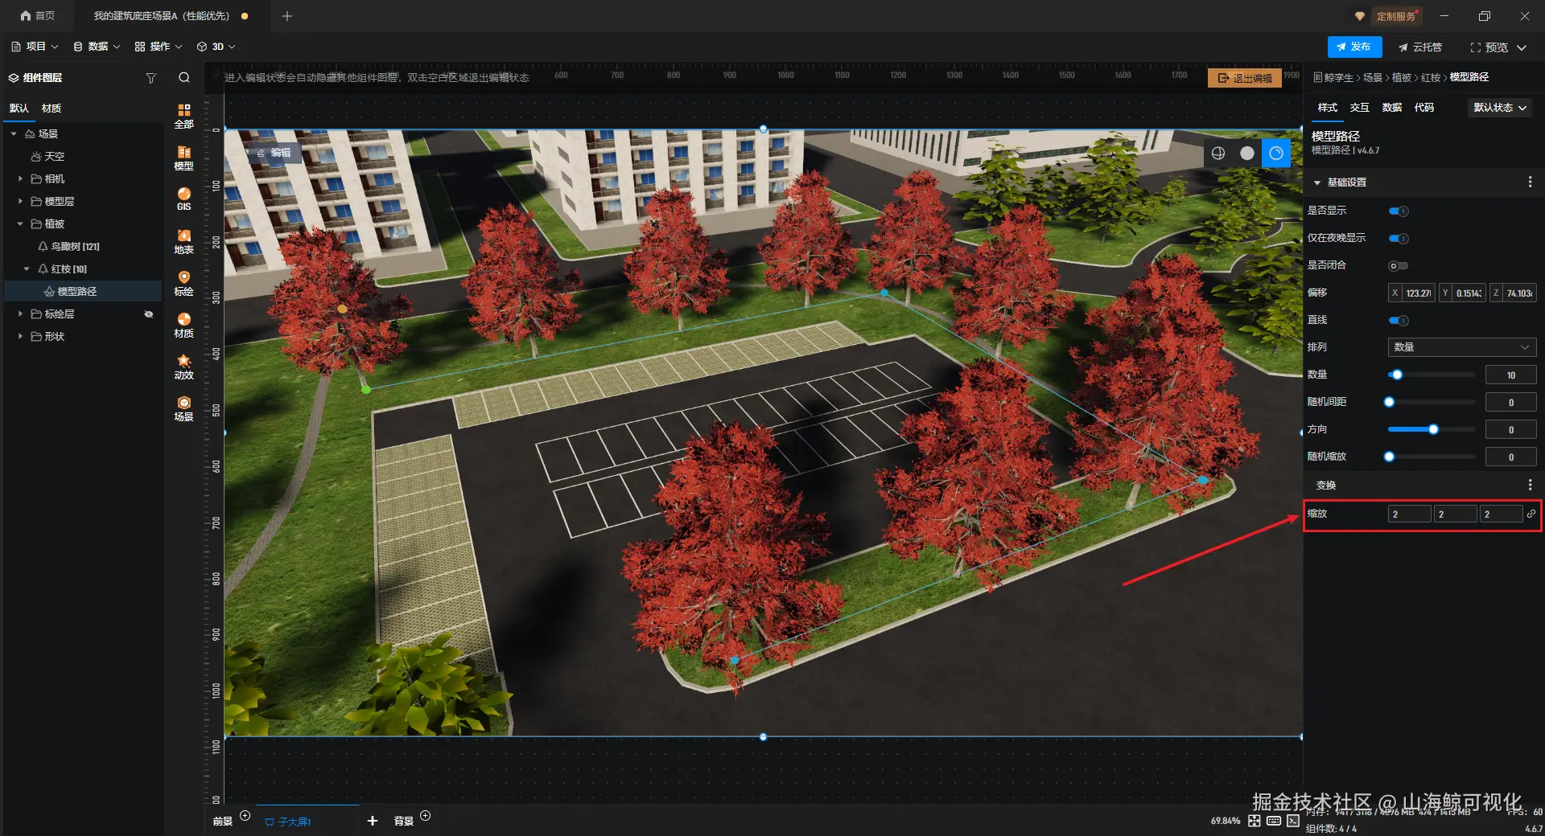Switch to the 数据 properties tab
Screen dimensions: 1545x836
tap(1392, 108)
